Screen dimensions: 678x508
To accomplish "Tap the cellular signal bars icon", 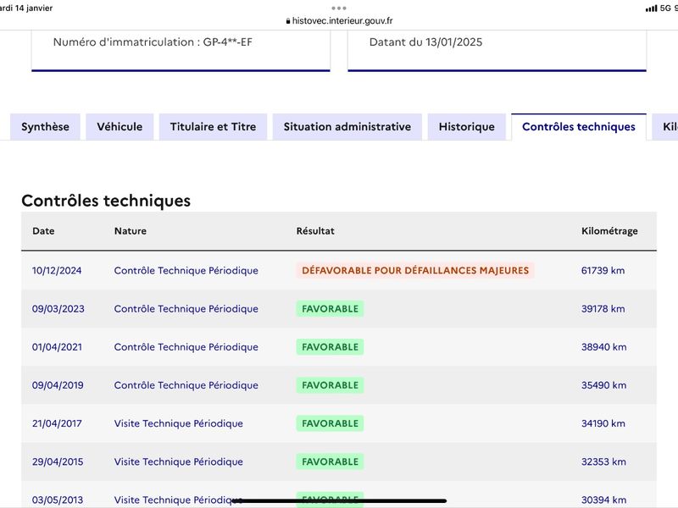I will point(651,8).
